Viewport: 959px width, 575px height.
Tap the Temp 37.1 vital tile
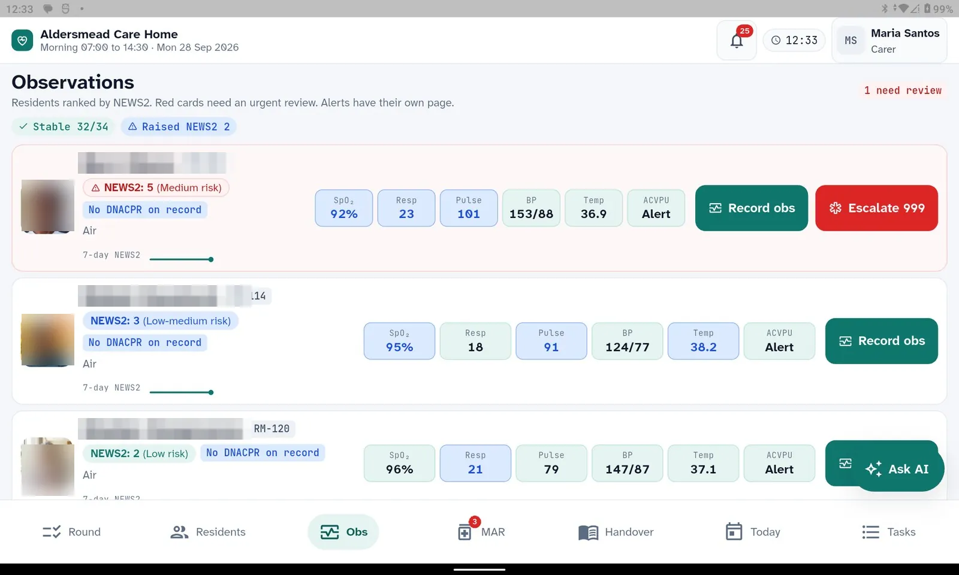[x=703, y=463]
